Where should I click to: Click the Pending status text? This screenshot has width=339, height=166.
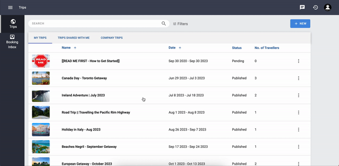(238, 61)
